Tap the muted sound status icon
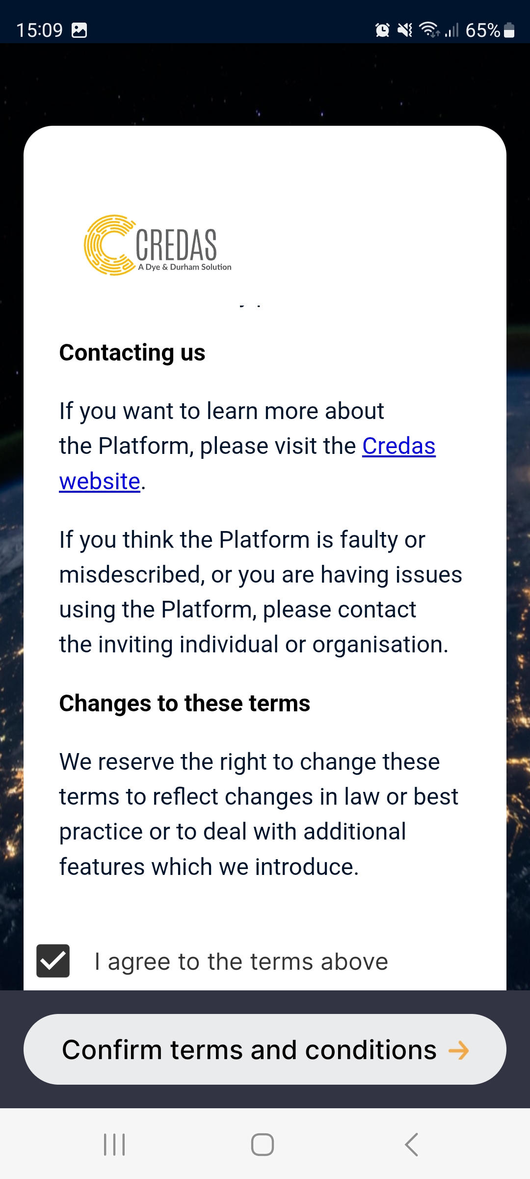The image size is (530, 1179). [405, 30]
